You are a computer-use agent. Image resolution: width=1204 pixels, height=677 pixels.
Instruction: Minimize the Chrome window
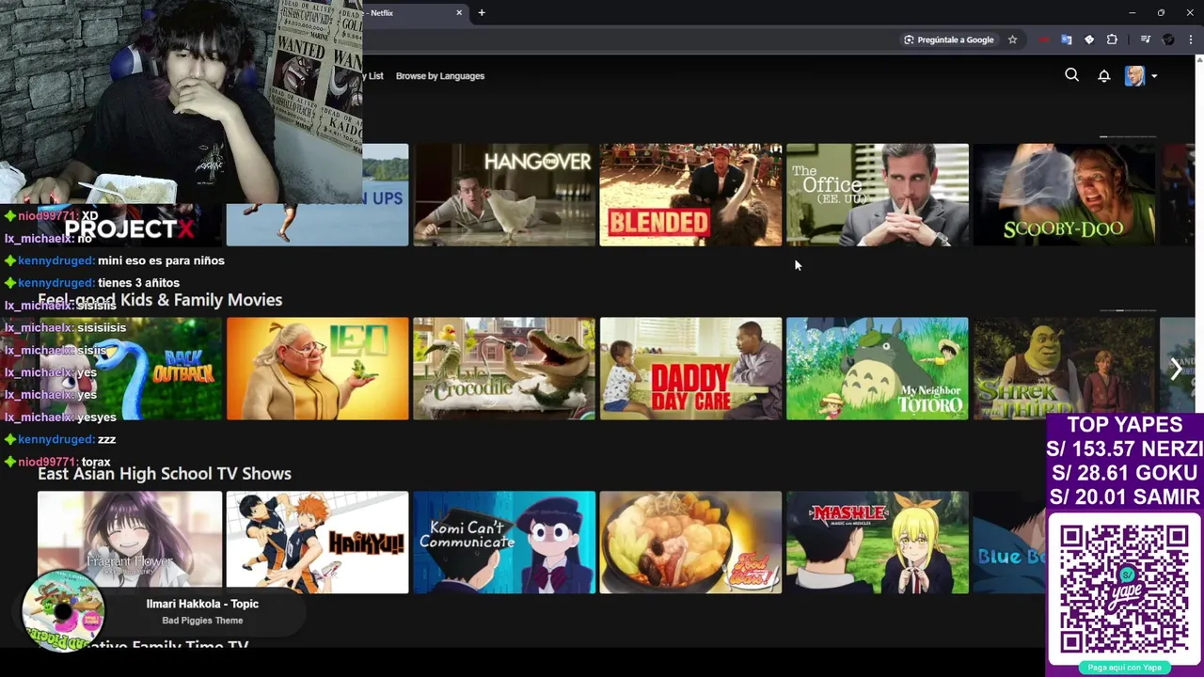[1132, 12]
